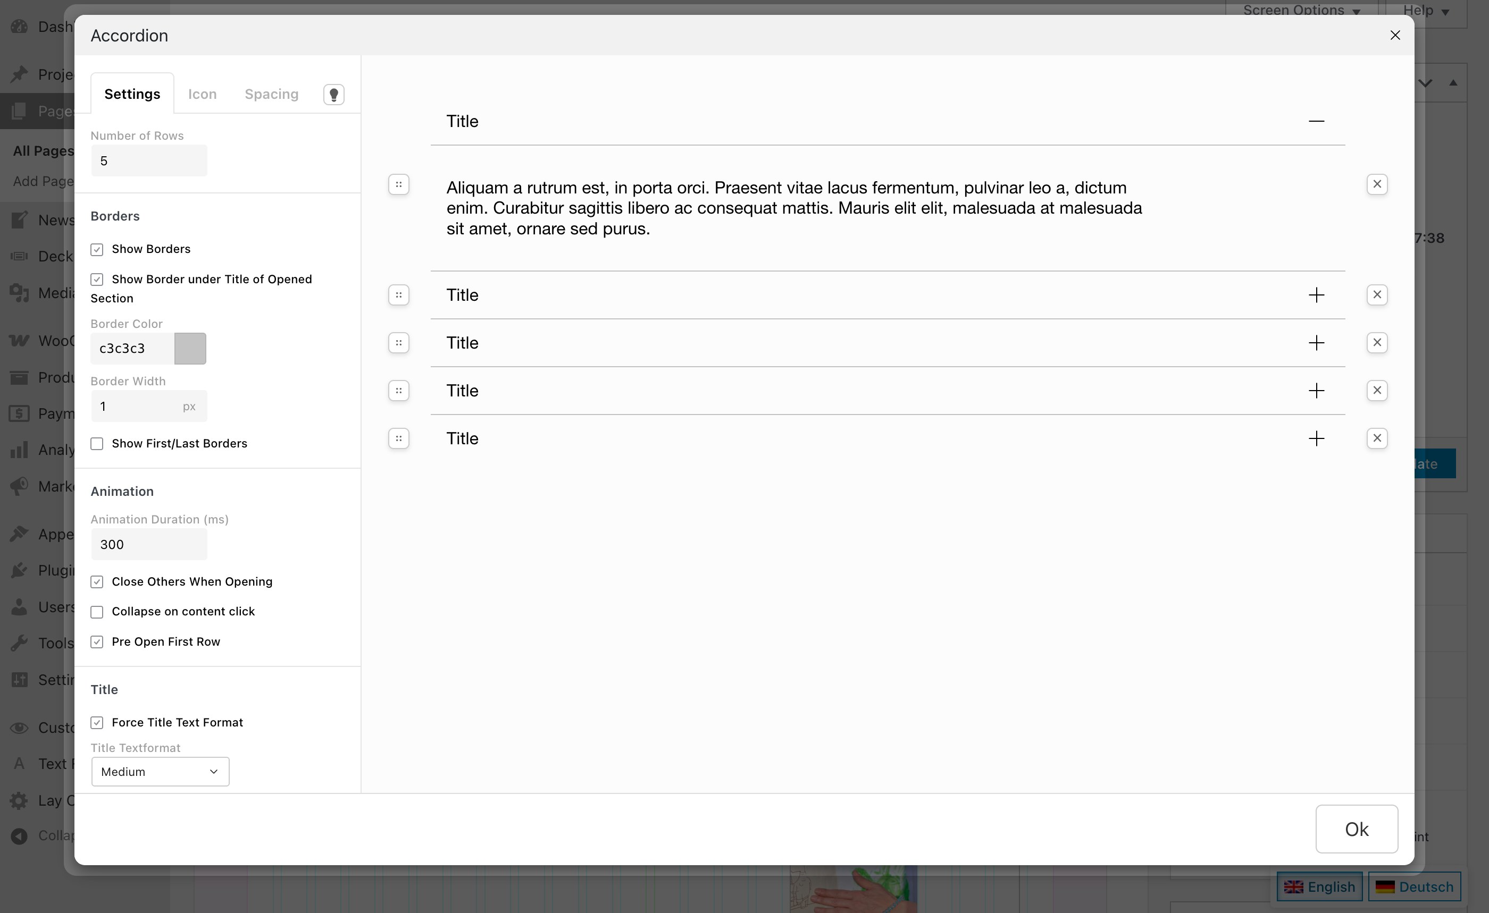Click the lightbulb hints icon

click(x=333, y=94)
